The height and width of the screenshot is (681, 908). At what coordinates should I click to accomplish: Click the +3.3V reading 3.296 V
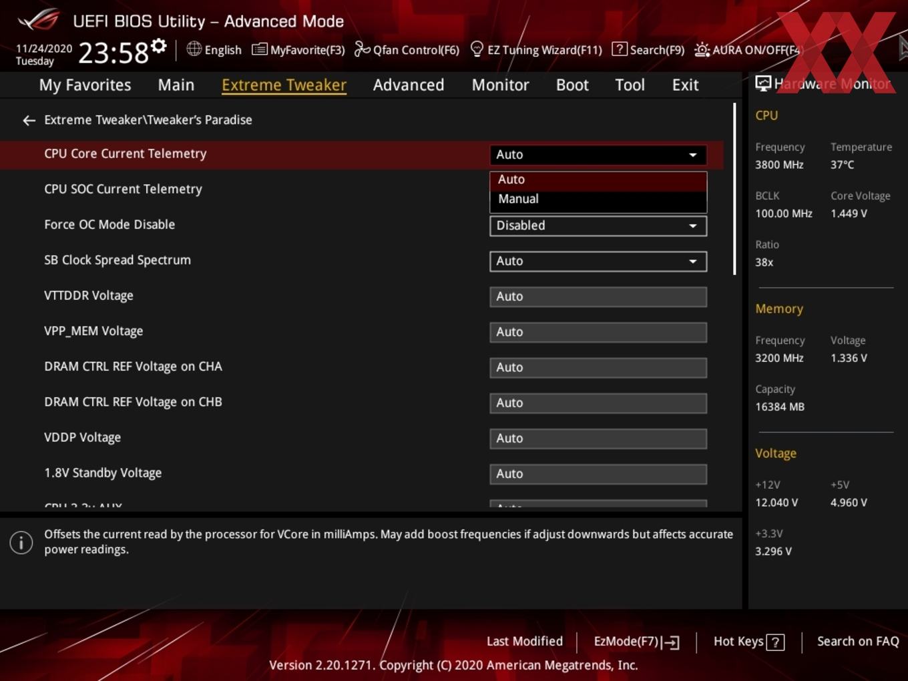773,551
